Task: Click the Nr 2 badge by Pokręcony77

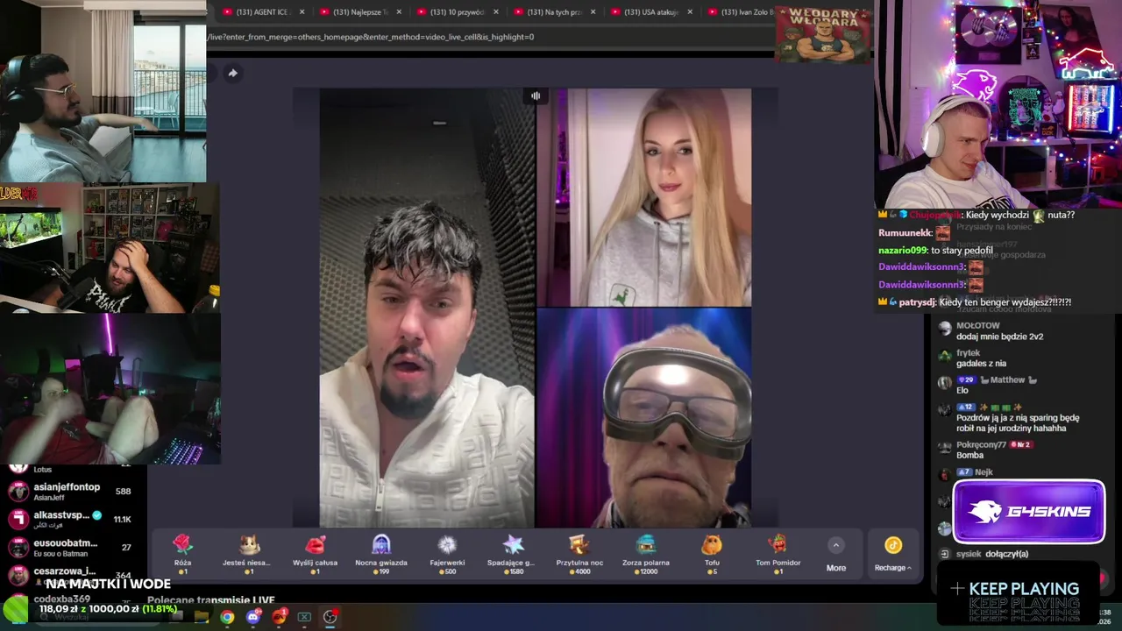Action: click(x=1020, y=444)
